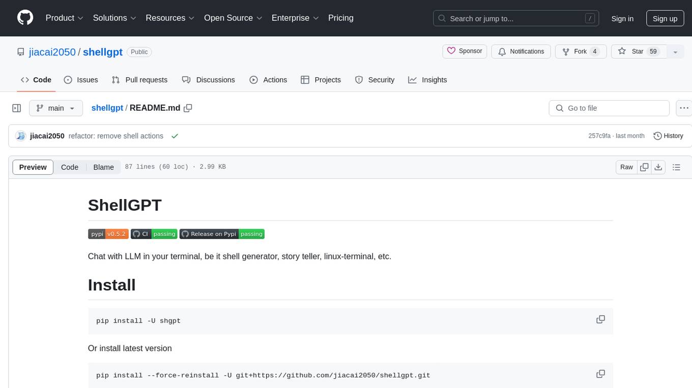Select the Code view

[x=70, y=167]
